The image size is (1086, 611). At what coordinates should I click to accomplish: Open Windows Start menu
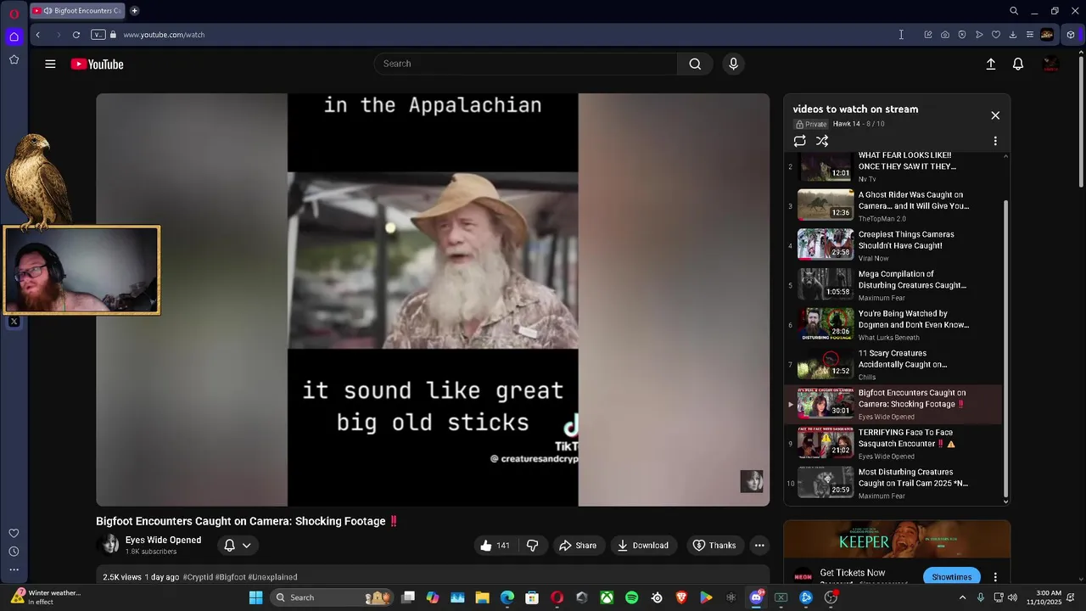pyautogui.click(x=255, y=597)
